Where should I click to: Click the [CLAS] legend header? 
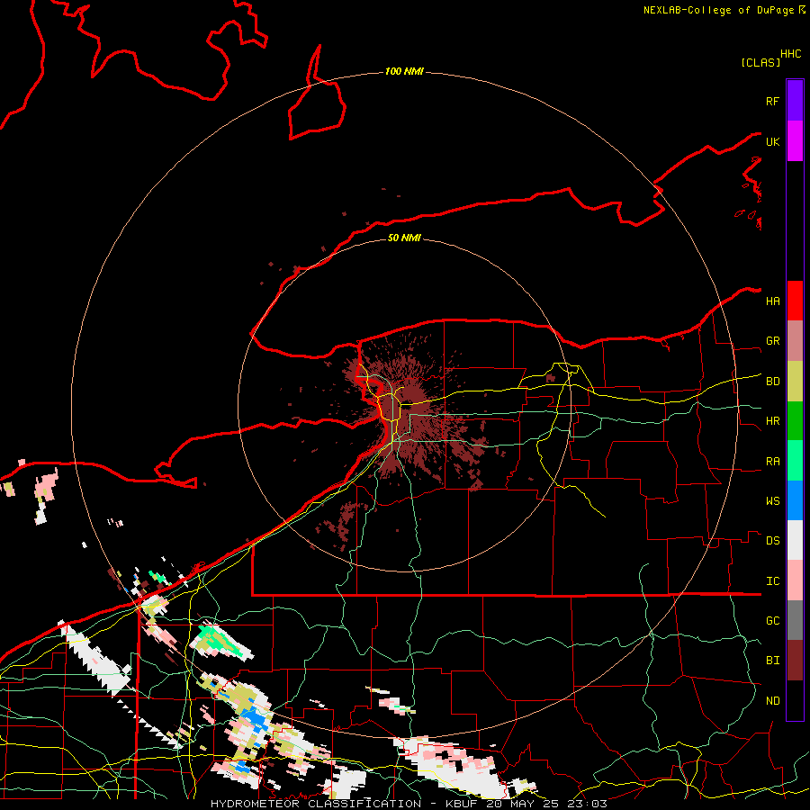tap(760, 62)
